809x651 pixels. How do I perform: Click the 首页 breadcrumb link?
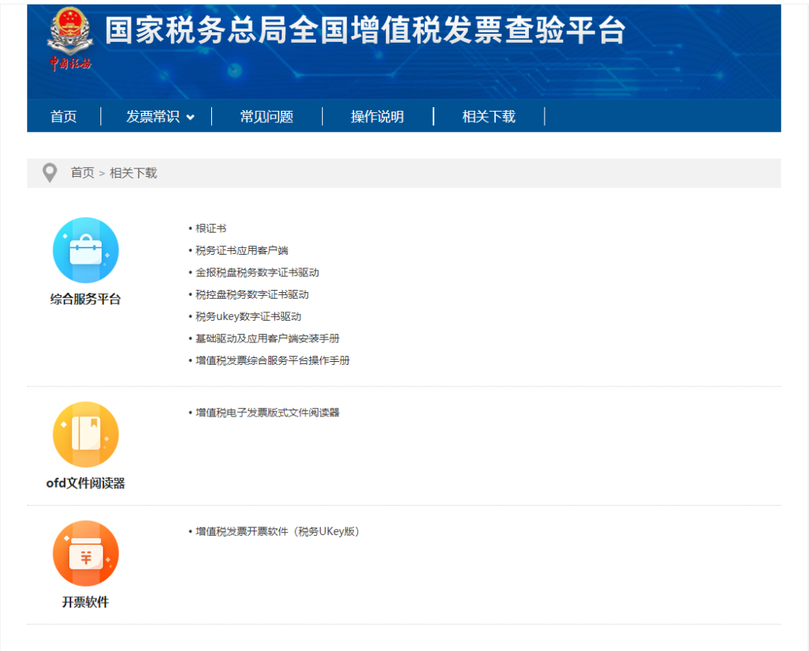[82, 173]
